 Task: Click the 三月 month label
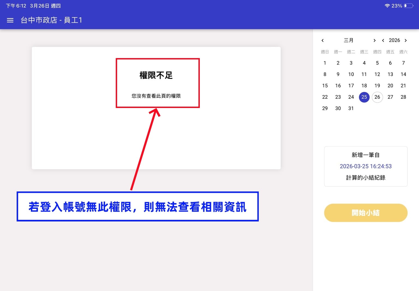(349, 40)
